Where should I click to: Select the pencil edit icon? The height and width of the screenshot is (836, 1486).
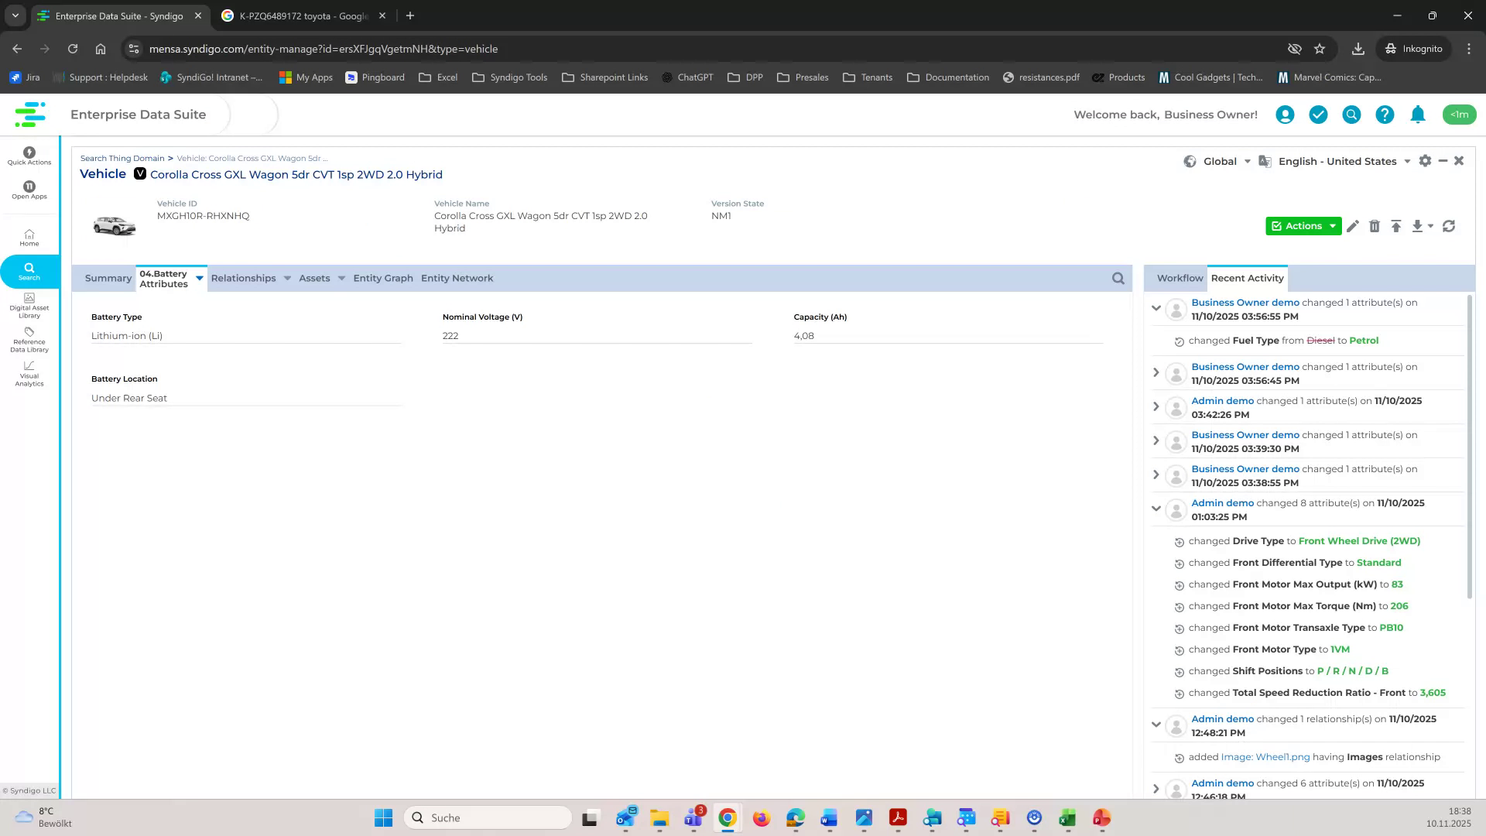point(1353,226)
